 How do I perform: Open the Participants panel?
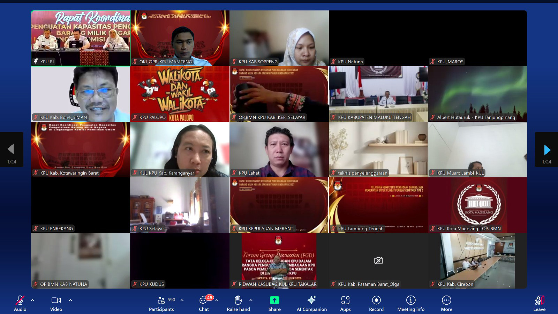pyautogui.click(x=161, y=303)
